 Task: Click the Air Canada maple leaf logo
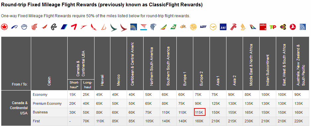click(4, 27)
